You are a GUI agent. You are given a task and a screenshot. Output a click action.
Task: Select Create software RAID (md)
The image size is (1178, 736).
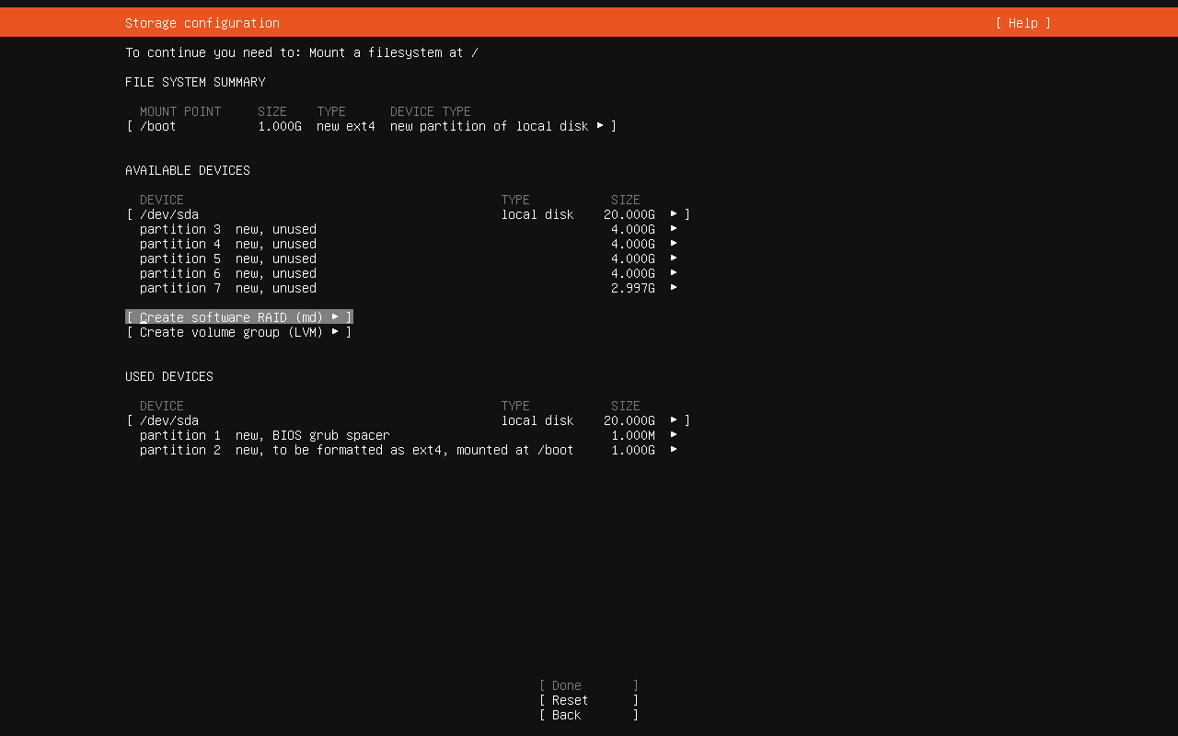[x=238, y=317]
